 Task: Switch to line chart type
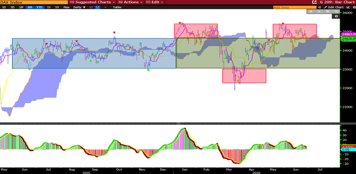coord(92,7)
